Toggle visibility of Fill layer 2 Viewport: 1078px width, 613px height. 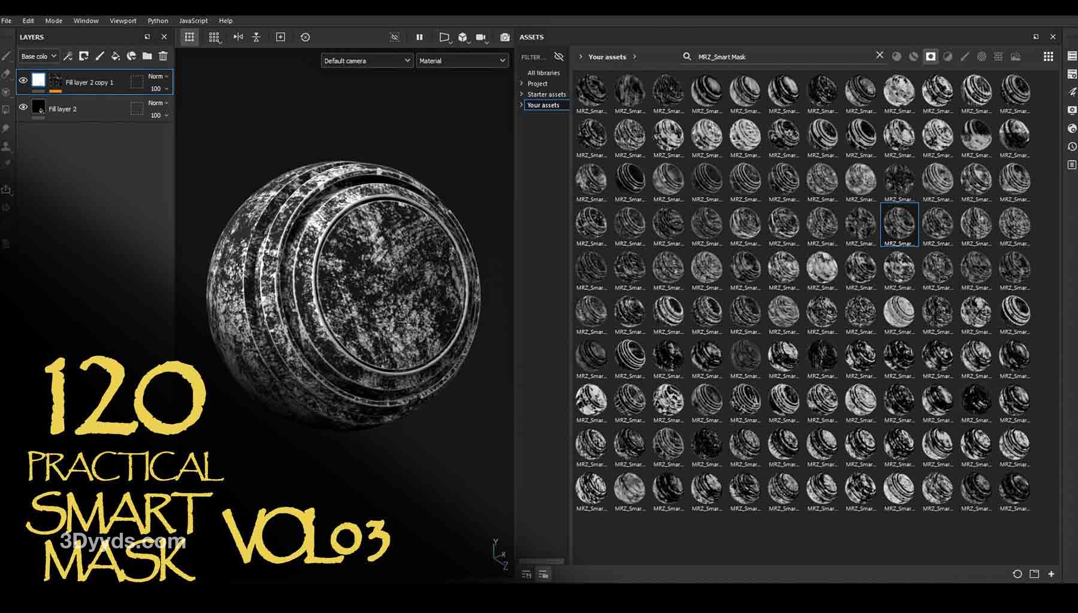23,108
